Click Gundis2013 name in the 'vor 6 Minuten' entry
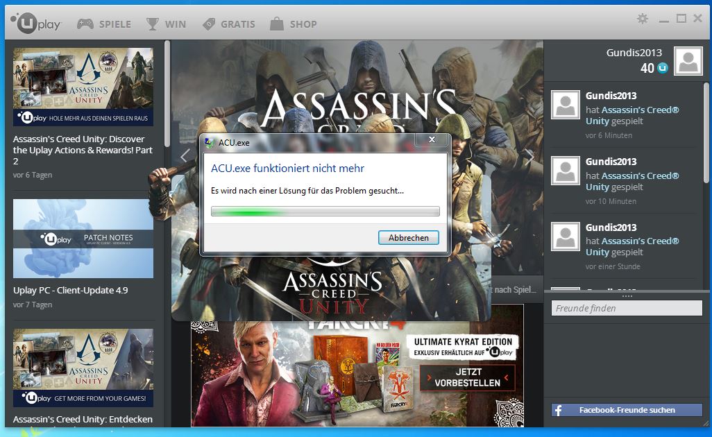 (611, 96)
